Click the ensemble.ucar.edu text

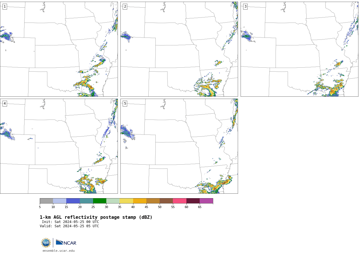click(x=59, y=251)
